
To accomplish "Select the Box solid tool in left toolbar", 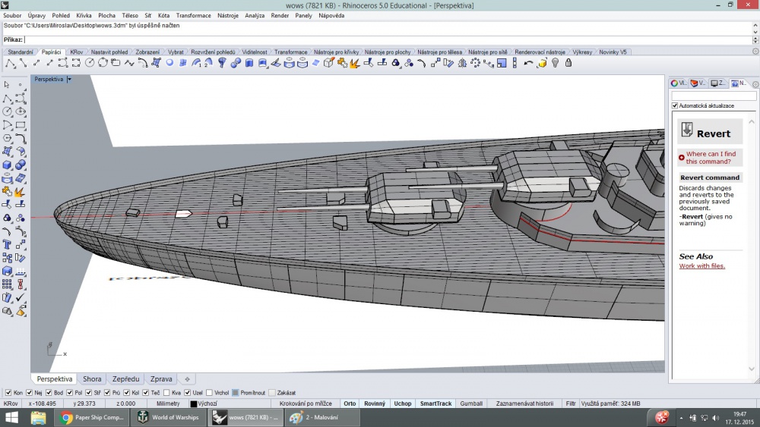I will coord(7,165).
